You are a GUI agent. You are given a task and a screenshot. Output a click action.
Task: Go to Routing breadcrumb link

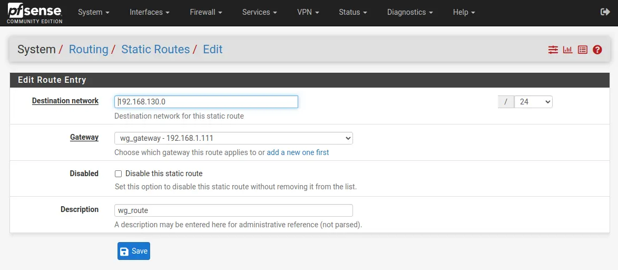pos(89,50)
